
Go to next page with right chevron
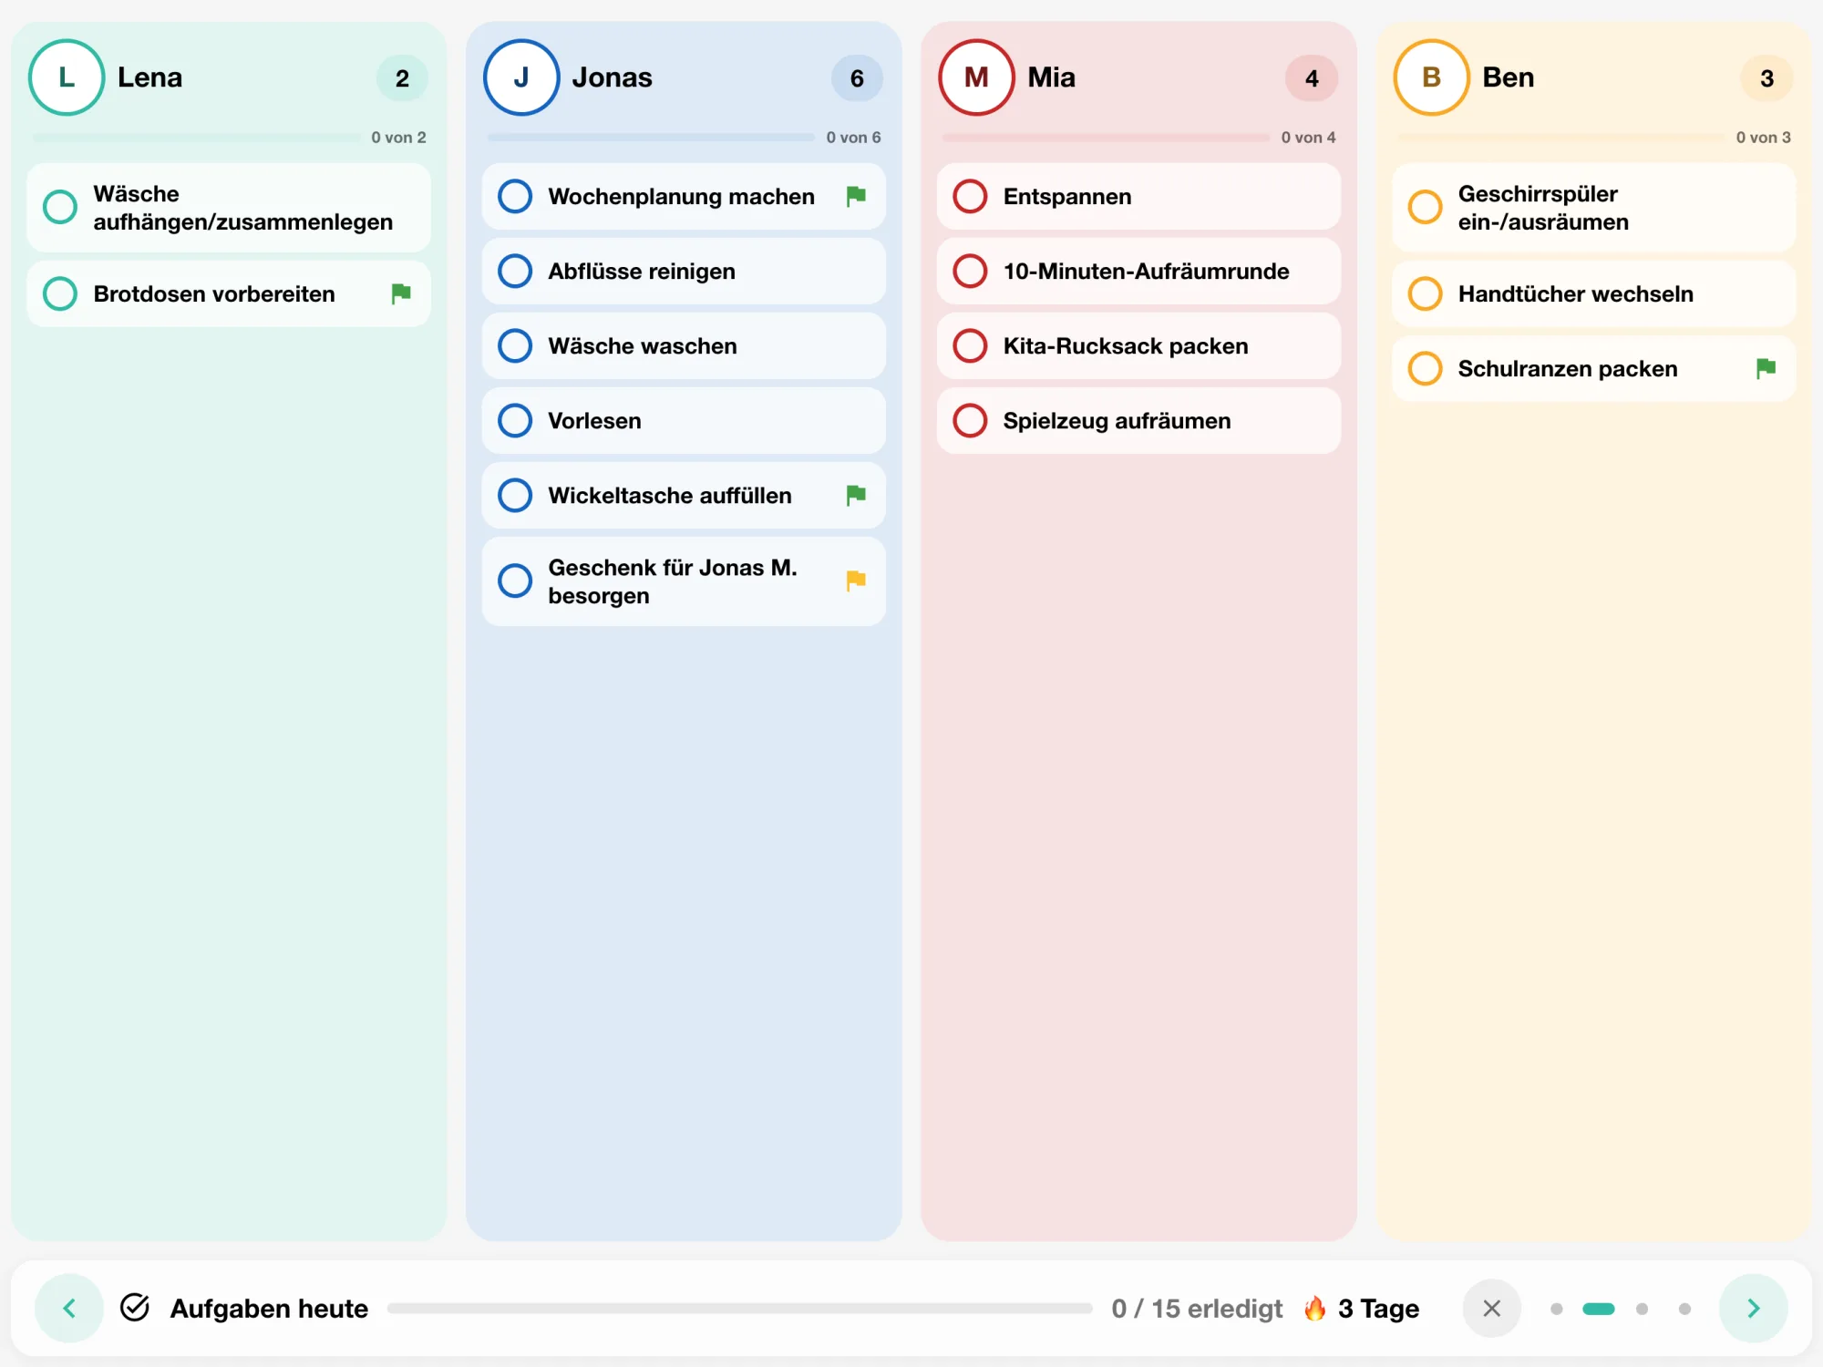point(1753,1309)
